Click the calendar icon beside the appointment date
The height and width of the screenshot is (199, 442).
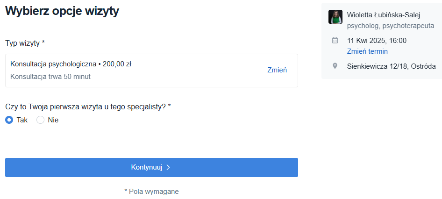pos(335,41)
